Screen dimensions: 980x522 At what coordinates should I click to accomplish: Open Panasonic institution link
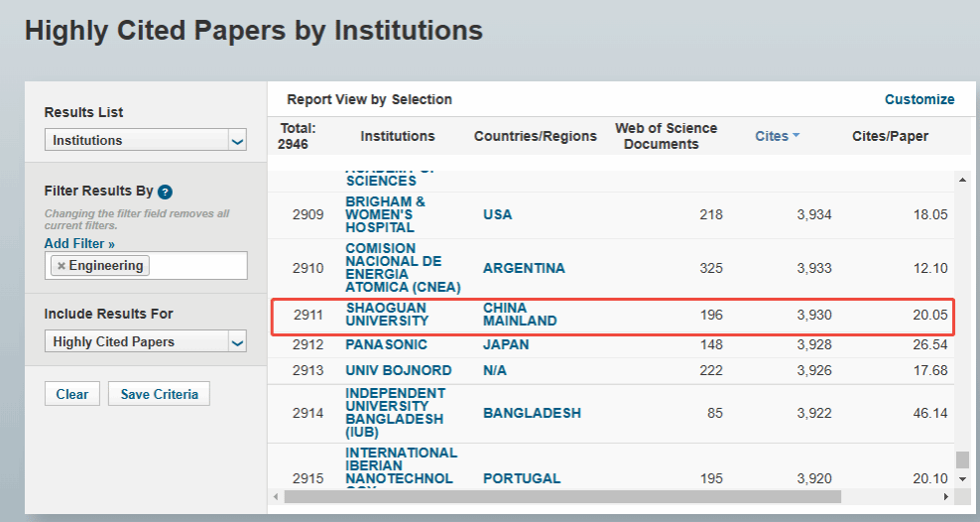pyautogui.click(x=386, y=344)
